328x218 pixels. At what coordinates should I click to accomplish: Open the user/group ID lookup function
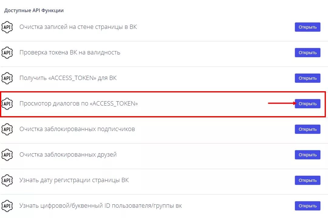point(307,206)
